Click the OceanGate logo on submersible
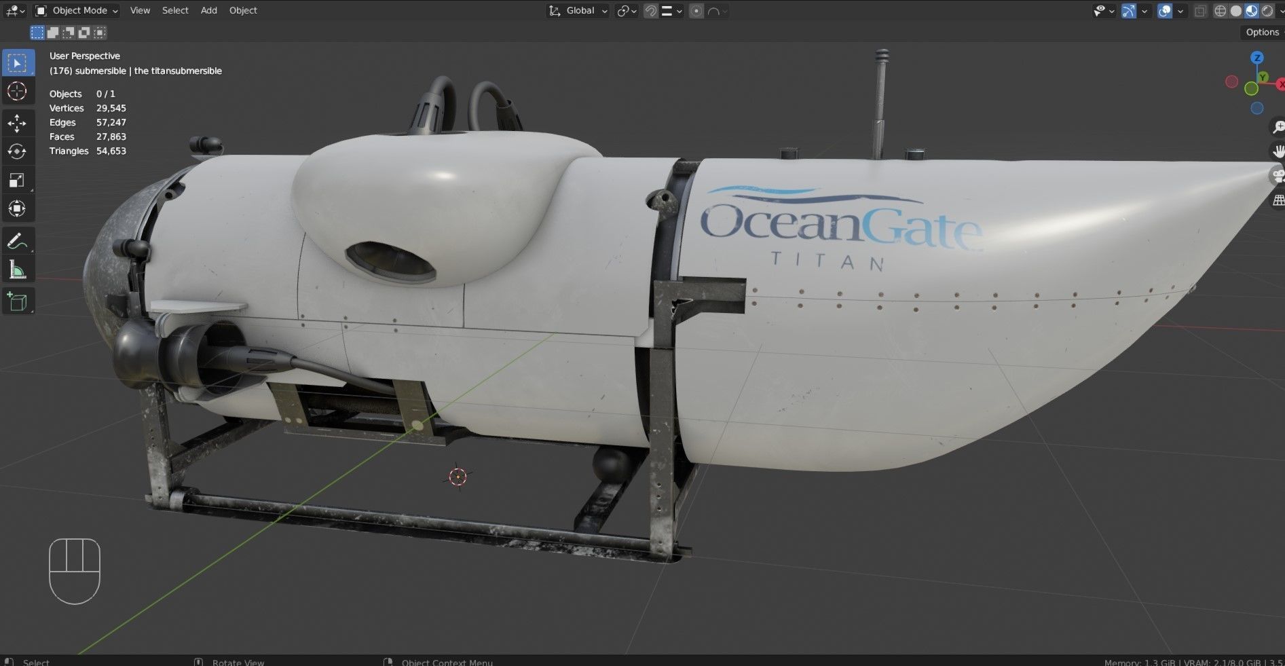This screenshot has width=1285, height=666. tap(840, 229)
